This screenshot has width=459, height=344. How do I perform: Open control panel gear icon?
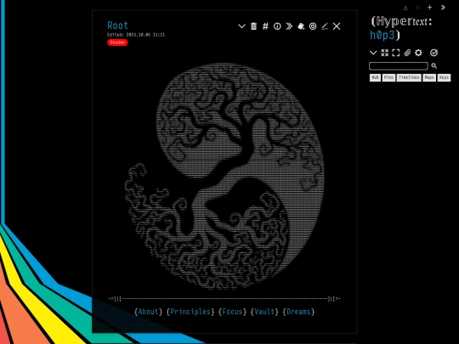(x=418, y=53)
